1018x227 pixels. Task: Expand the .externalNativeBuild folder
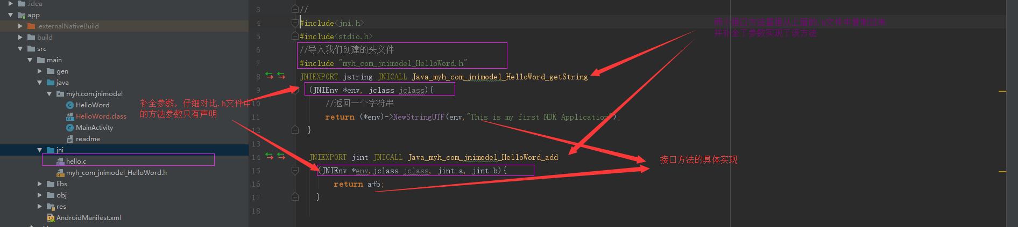[x=20, y=26]
